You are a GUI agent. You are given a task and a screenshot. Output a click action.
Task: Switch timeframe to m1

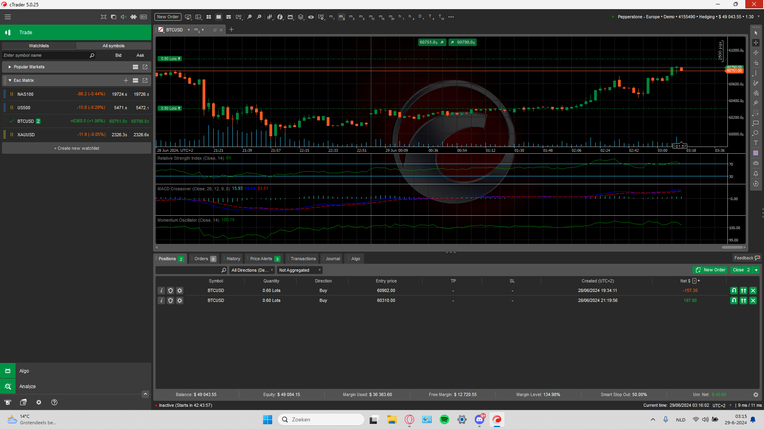pyautogui.click(x=331, y=17)
